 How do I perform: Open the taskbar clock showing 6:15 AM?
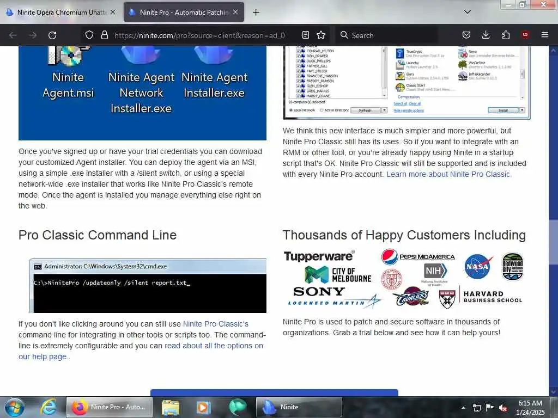coord(530,408)
